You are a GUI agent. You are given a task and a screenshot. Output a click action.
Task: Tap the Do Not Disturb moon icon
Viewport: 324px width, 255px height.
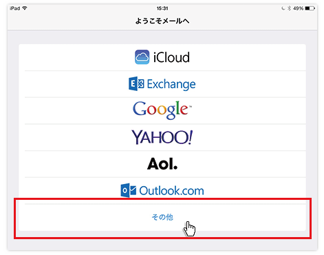283,8
